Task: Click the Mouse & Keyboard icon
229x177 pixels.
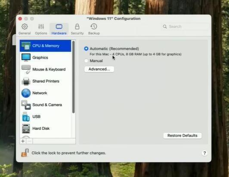Action: tap(26, 69)
